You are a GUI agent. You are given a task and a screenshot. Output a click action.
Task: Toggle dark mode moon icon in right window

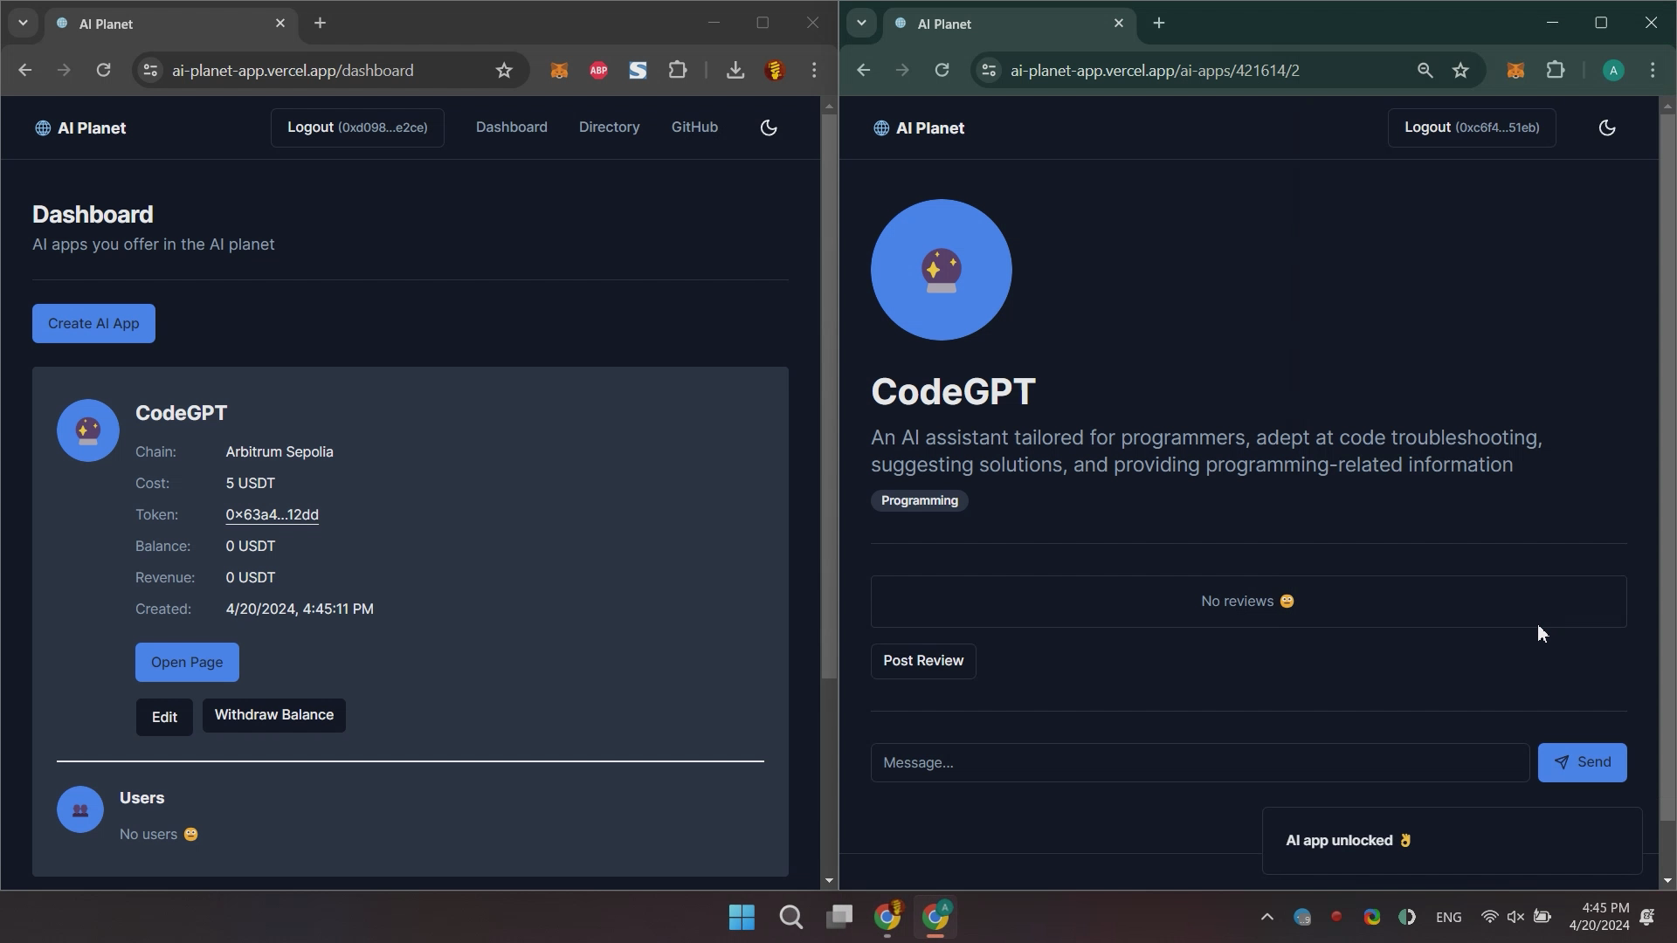(1607, 127)
